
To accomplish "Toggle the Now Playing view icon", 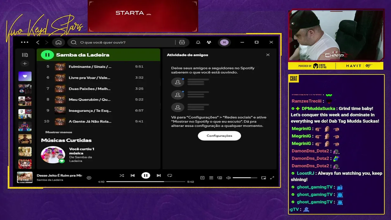I will 202,178.
